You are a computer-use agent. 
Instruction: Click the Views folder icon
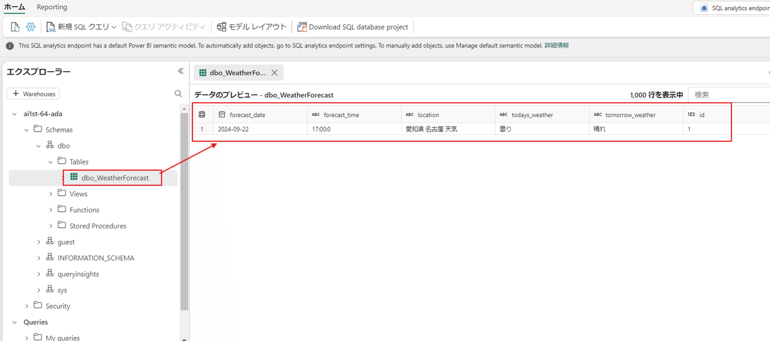click(62, 193)
